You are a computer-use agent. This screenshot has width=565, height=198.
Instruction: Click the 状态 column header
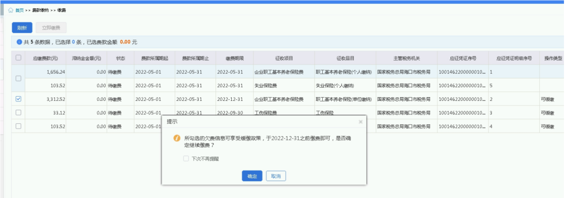(120, 58)
